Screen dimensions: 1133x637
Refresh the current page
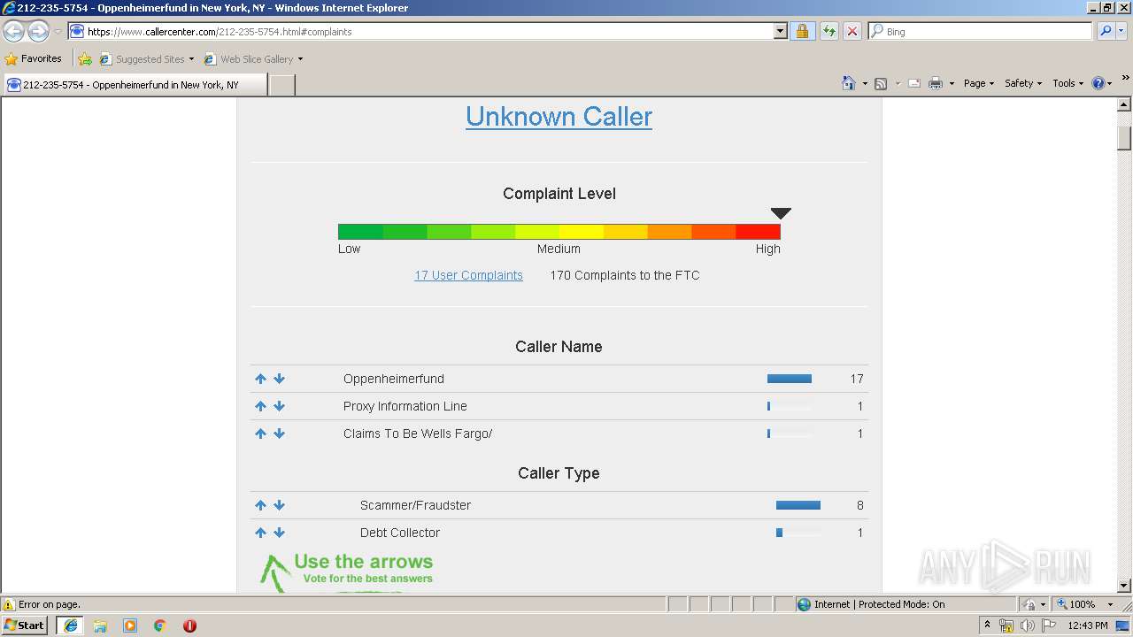pyautogui.click(x=829, y=31)
